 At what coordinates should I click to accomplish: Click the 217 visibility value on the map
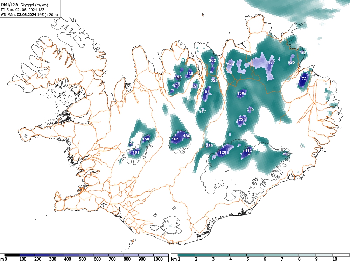176,85
